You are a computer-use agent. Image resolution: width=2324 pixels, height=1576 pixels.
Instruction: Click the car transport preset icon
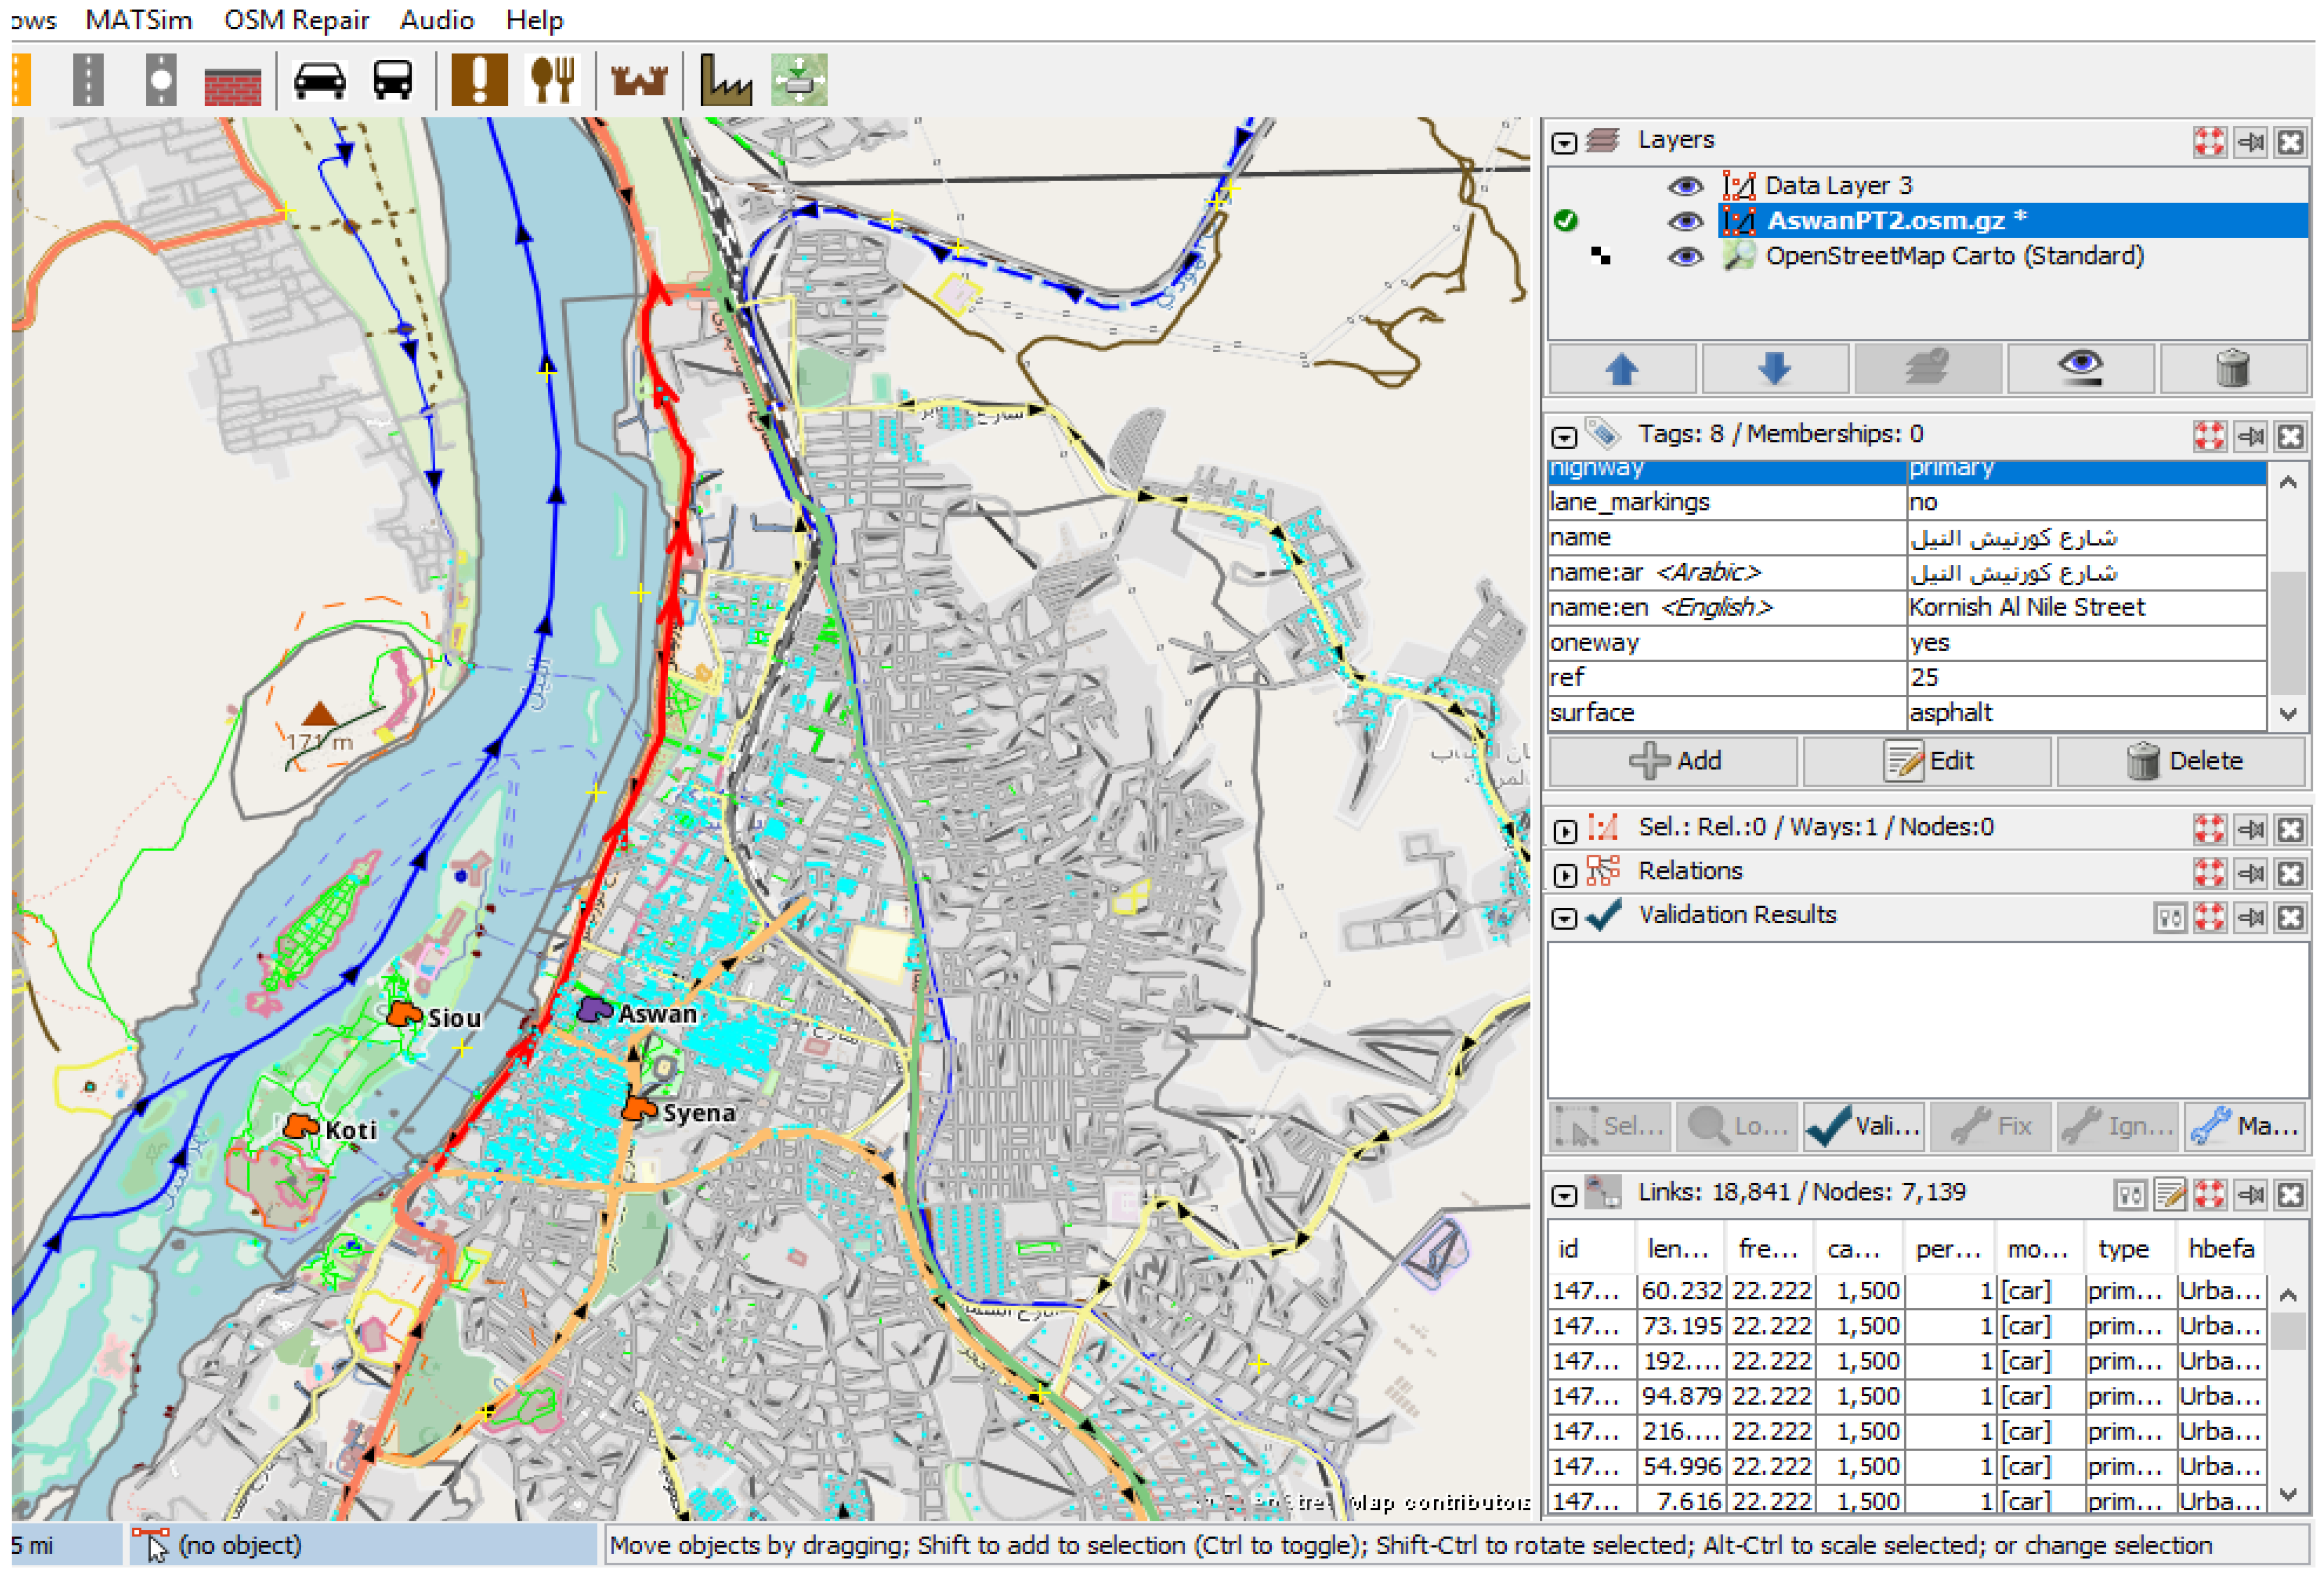tap(319, 80)
